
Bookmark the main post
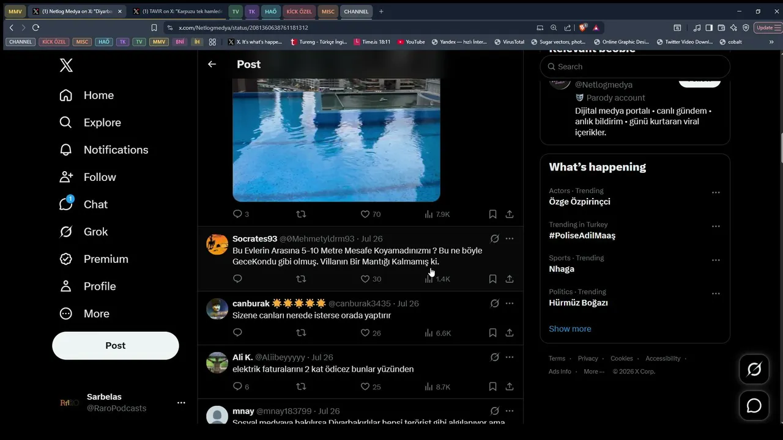[x=492, y=215]
